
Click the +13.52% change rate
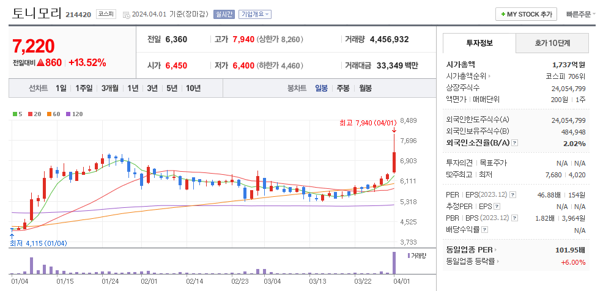point(87,62)
